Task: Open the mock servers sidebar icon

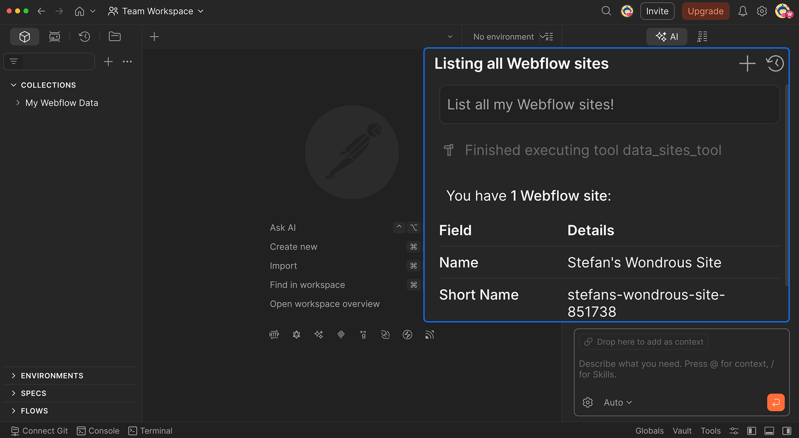Action: tap(54, 37)
